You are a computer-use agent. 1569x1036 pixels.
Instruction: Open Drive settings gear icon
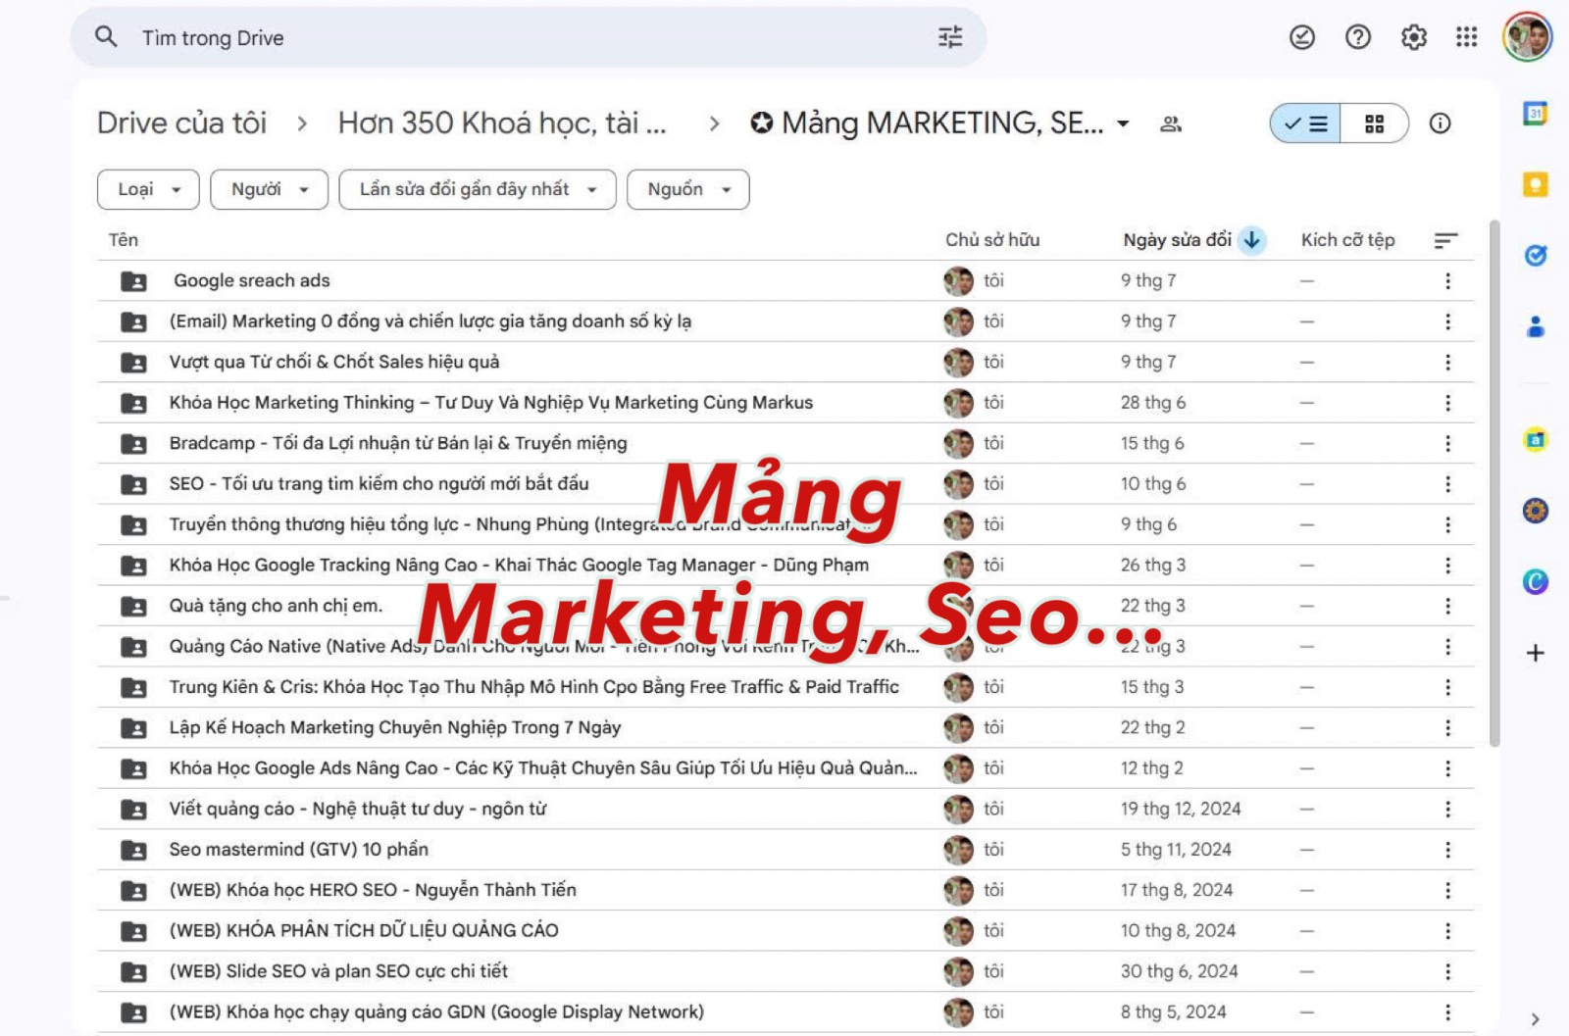click(1414, 37)
